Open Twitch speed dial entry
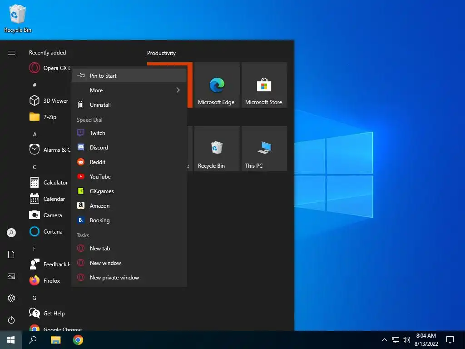 (129, 133)
